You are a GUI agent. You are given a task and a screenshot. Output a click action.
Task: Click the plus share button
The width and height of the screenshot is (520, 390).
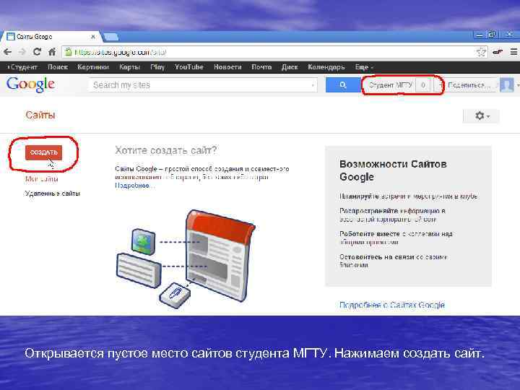440,85
